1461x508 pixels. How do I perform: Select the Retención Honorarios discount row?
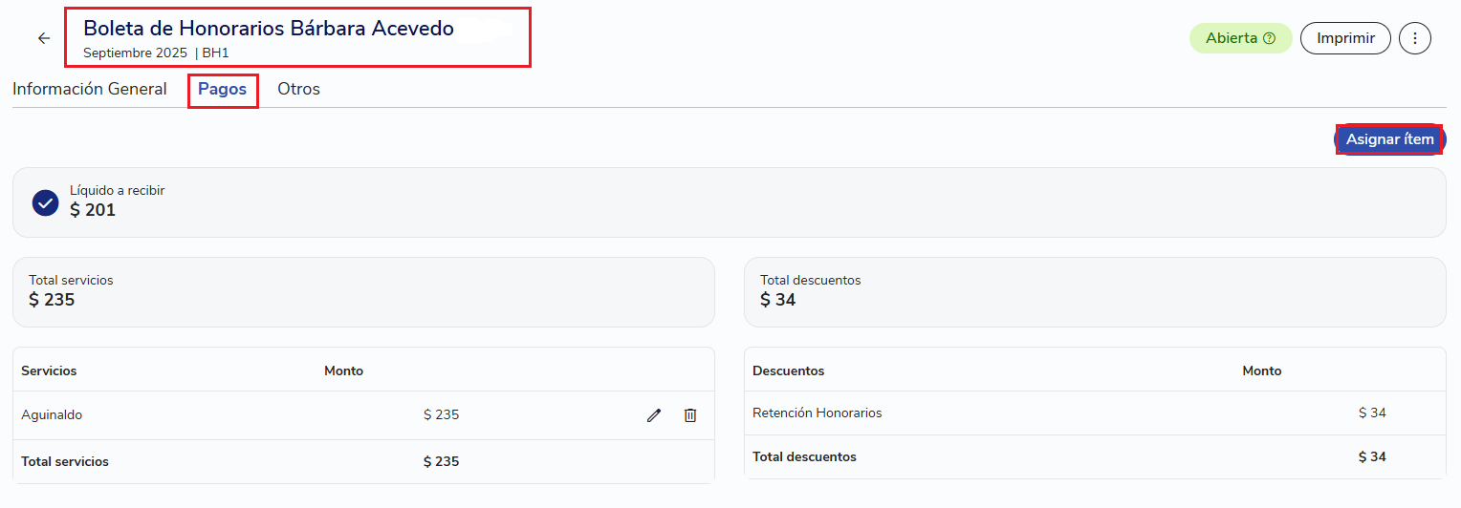coord(1095,413)
